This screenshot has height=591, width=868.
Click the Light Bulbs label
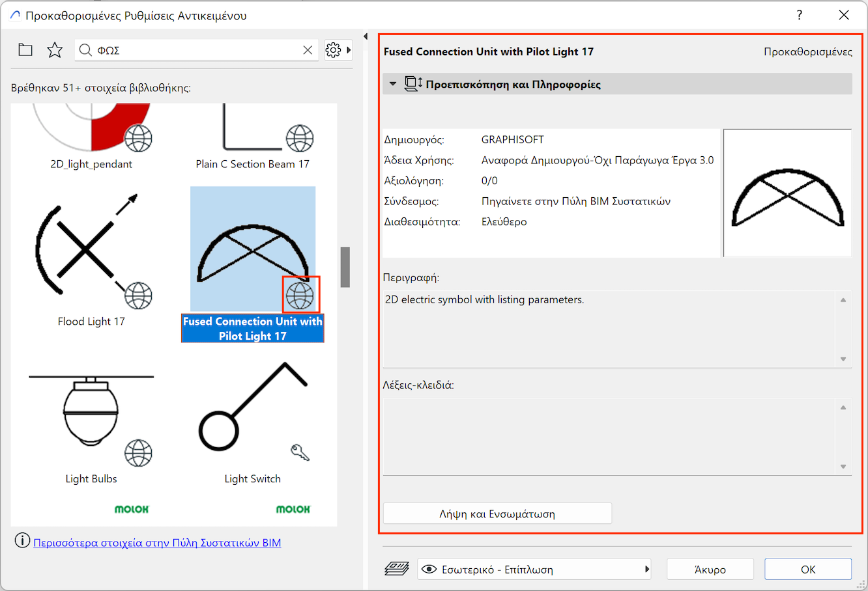click(91, 479)
